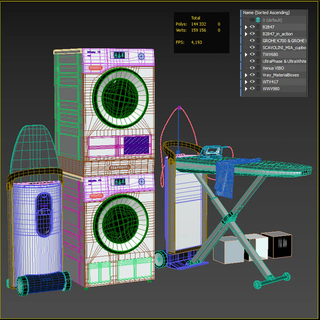Click the layer icon of UltraPhase & UltraWhite
The image size is (320, 320).
click(x=258, y=61)
